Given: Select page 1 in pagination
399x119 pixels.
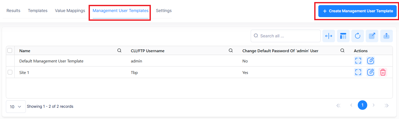Looking at the screenshot, I should [x=362, y=105].
